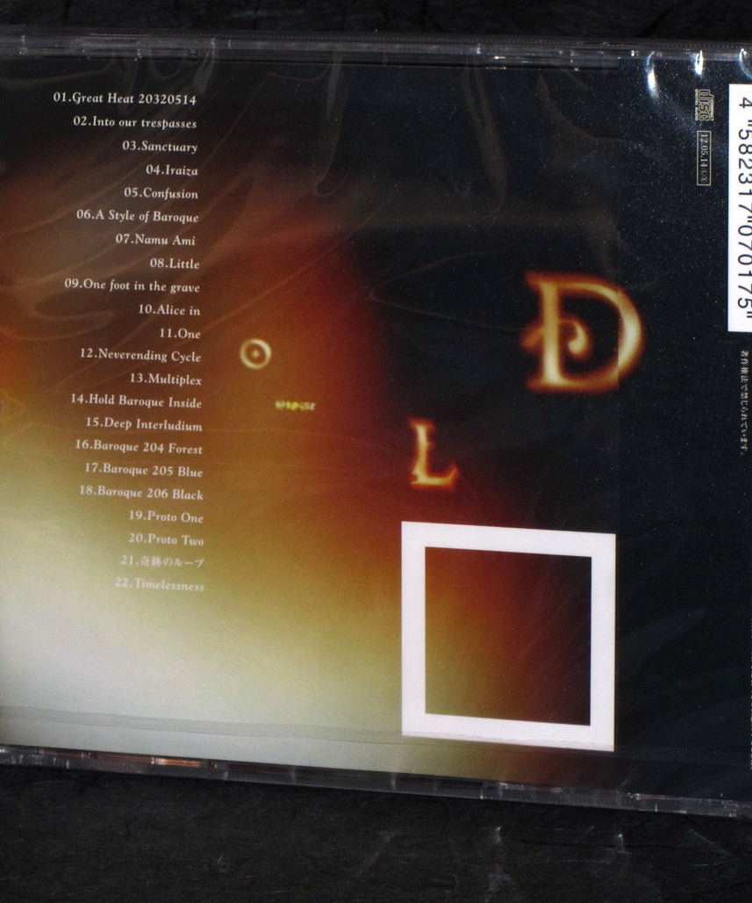Click the '11.One' track title

[x=180, y=334]
